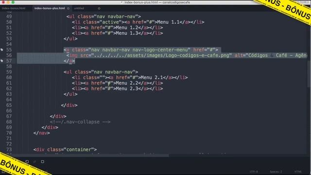Click the closing </div> on line 69
Screen dimensions: 311x175
50,127
